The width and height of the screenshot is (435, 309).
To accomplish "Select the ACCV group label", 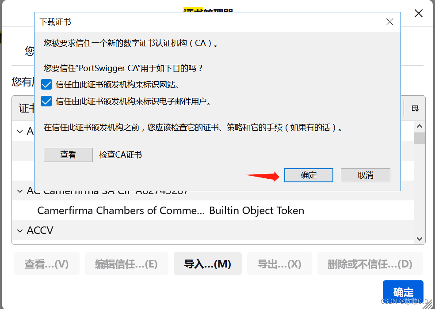I will tap(40, 230).
